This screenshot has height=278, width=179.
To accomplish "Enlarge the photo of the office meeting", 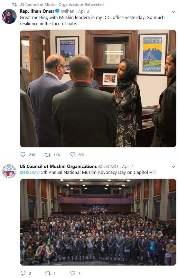I will click(x=98, y=88).
